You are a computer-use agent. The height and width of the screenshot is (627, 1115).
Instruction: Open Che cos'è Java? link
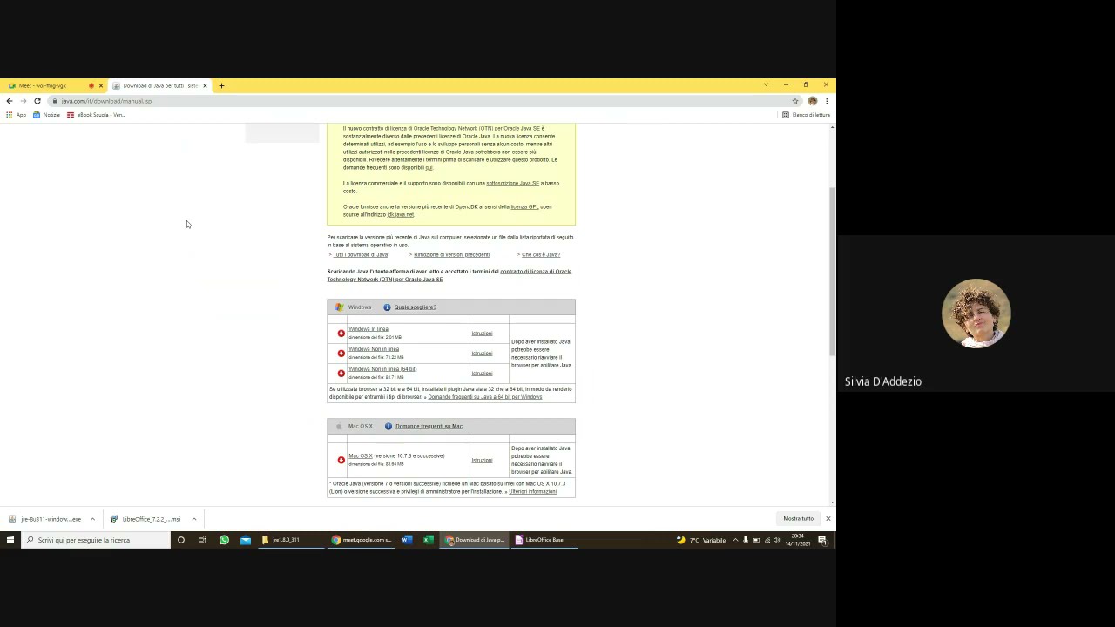click(541, 255)
